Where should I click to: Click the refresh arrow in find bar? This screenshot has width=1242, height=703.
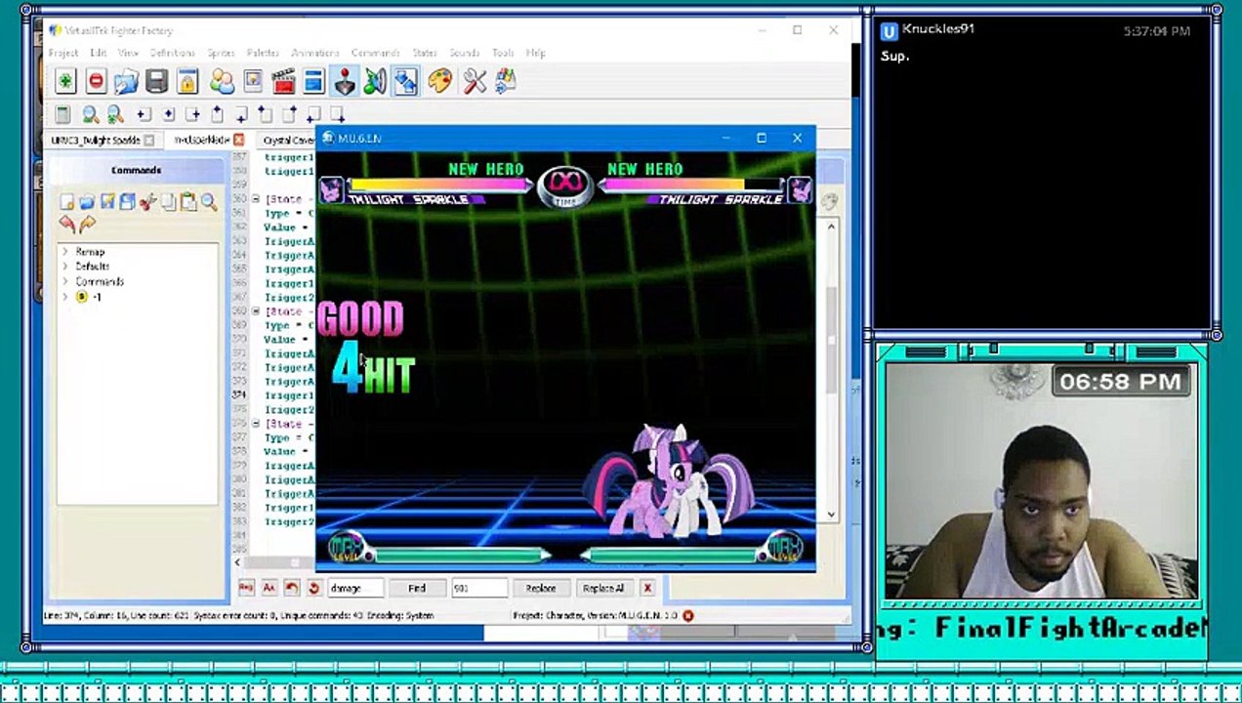pos(313,588)
